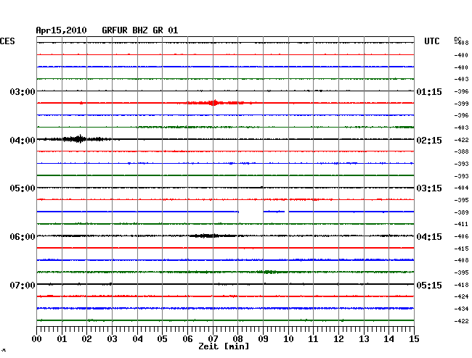Click the DC offset value "-389"

[x=461, y=212]
